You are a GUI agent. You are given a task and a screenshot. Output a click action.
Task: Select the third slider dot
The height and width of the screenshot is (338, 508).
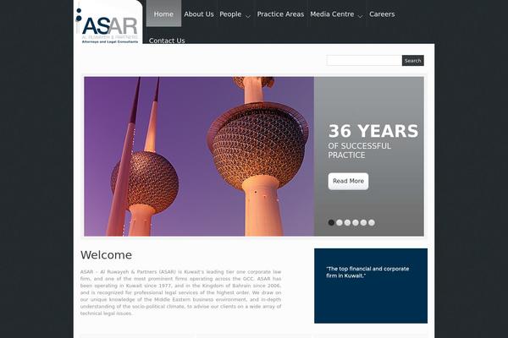tap(347, 222)
